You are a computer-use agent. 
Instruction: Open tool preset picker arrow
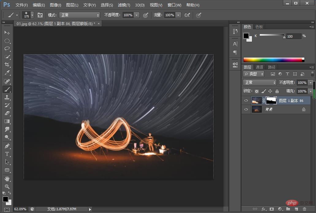[17, 15]
